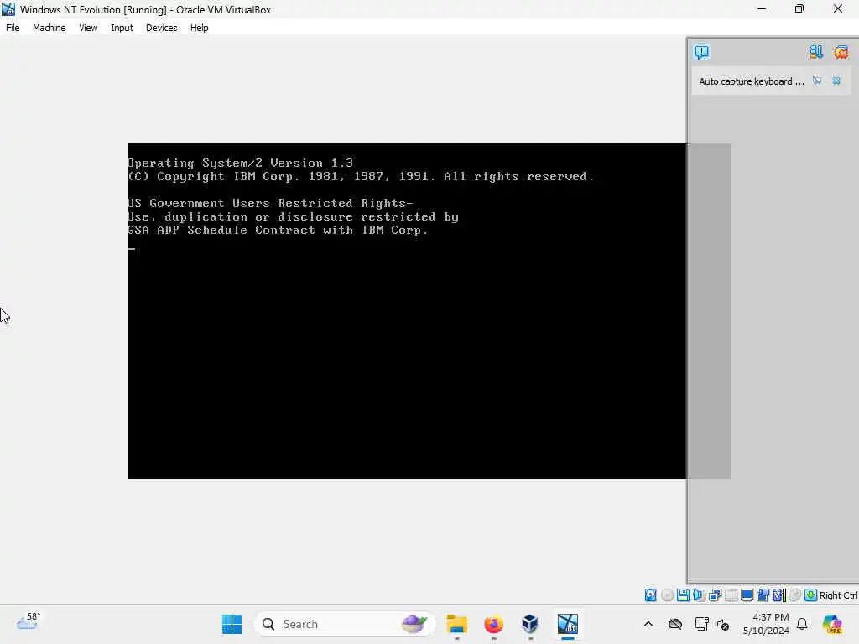This screenshot has height=644, width=859.
Task: Open the Devices menu
Action: coord(161,28)
